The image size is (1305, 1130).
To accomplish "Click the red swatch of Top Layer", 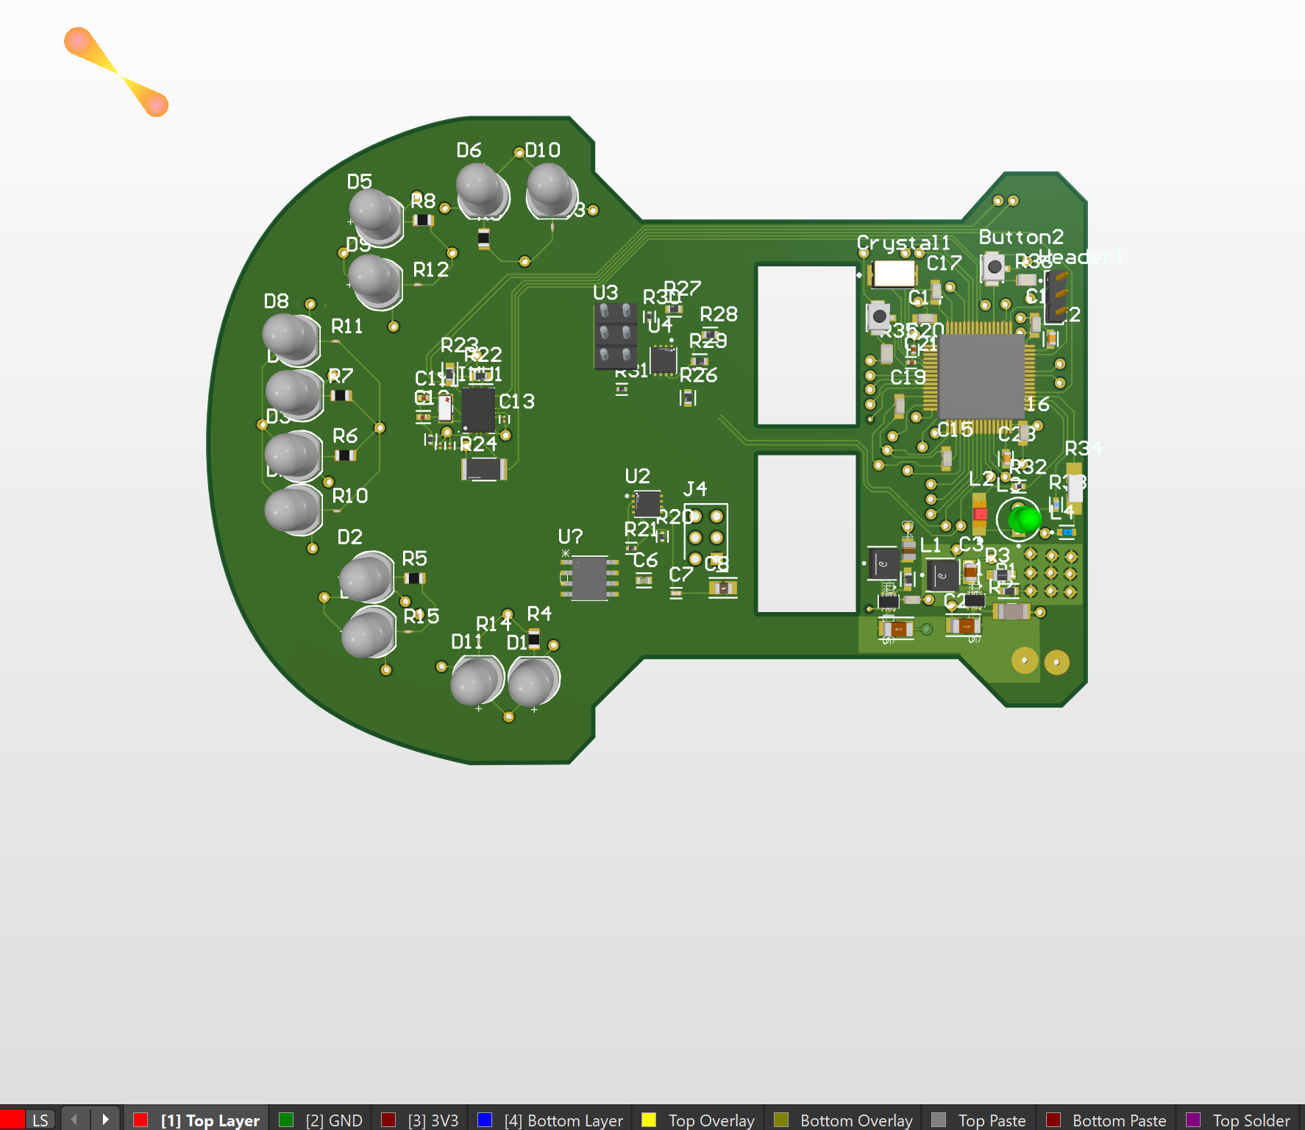I will tap(141, 1120).
